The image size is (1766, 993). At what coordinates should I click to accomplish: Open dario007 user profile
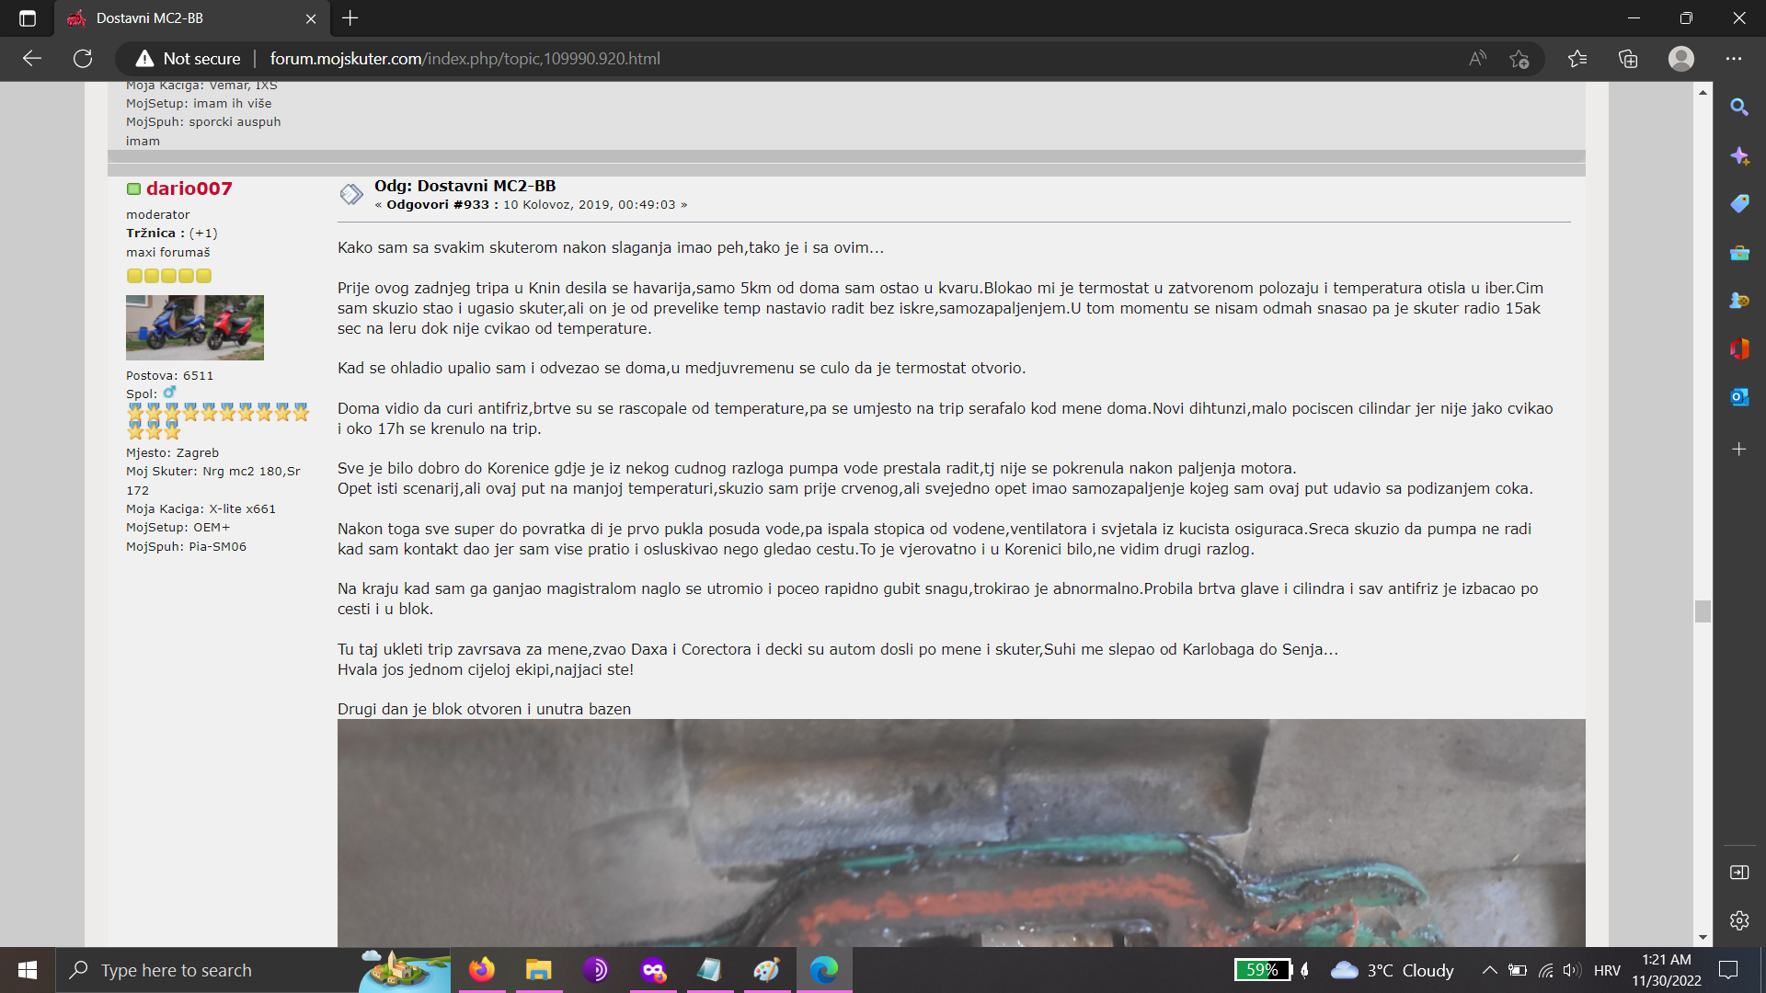(x=189, y=188)
